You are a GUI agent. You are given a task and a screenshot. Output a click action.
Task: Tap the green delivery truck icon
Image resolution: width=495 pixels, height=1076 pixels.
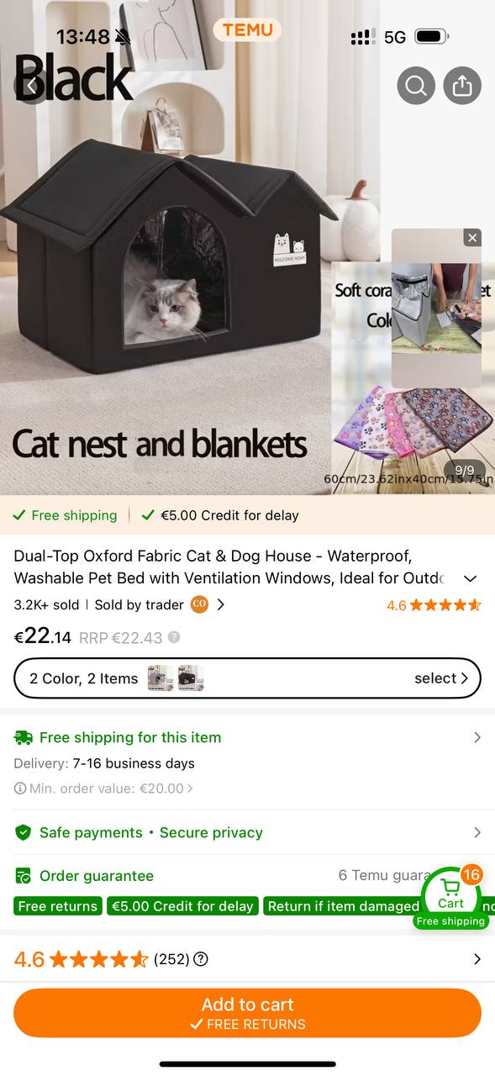[24, 737]
